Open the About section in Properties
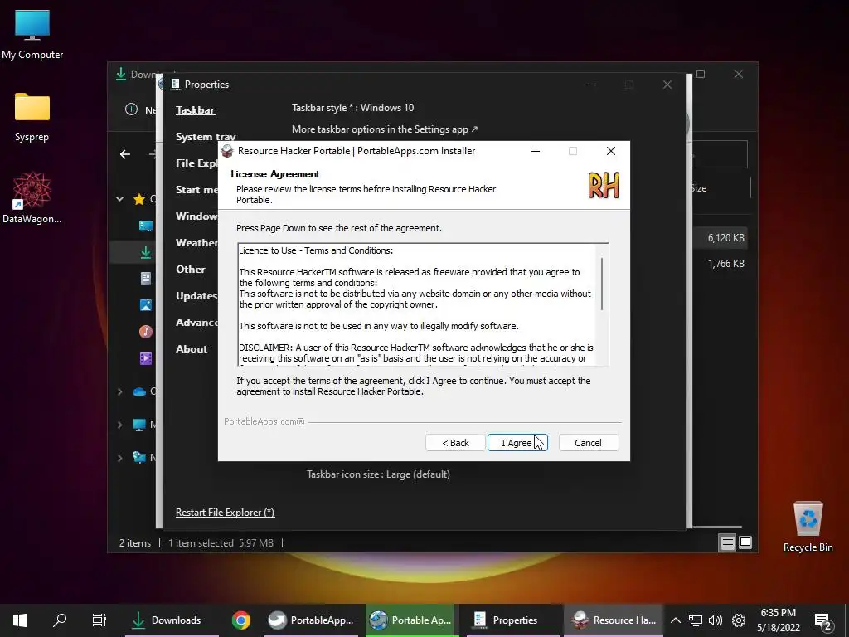 (x=192, y=349)
